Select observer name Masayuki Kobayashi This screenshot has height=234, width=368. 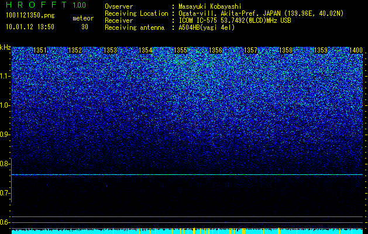pos(210,6)
